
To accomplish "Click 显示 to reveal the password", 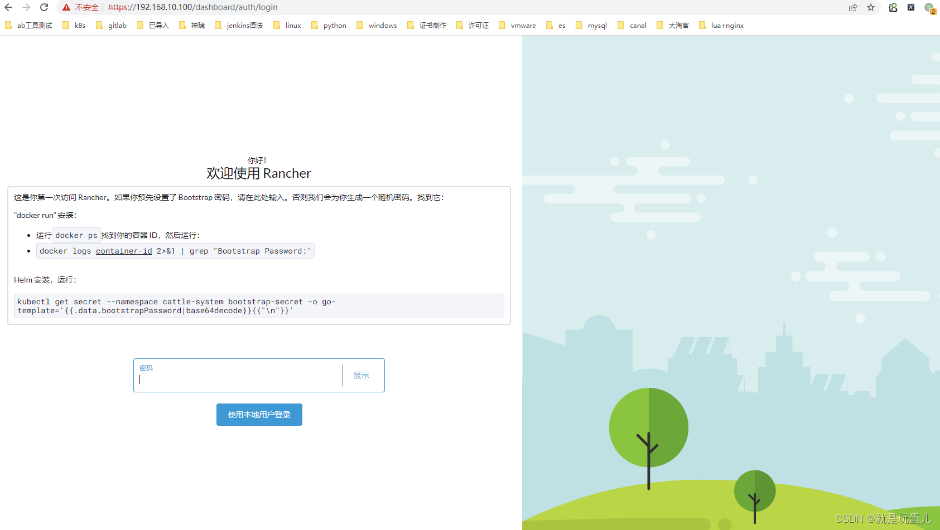I will pyautogui.click(x=361, y=375).
